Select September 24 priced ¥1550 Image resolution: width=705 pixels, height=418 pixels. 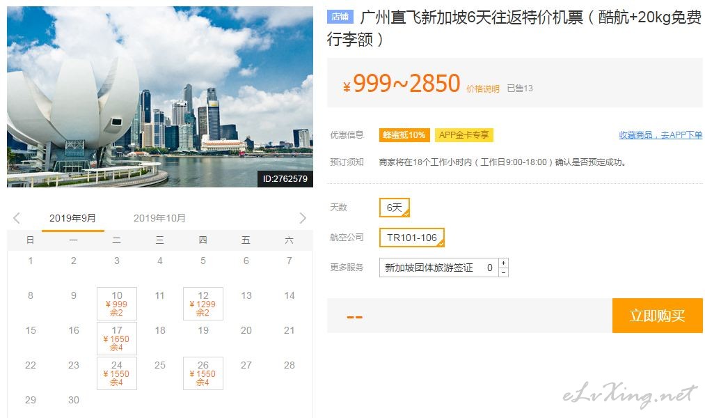(x=117, y=373)
